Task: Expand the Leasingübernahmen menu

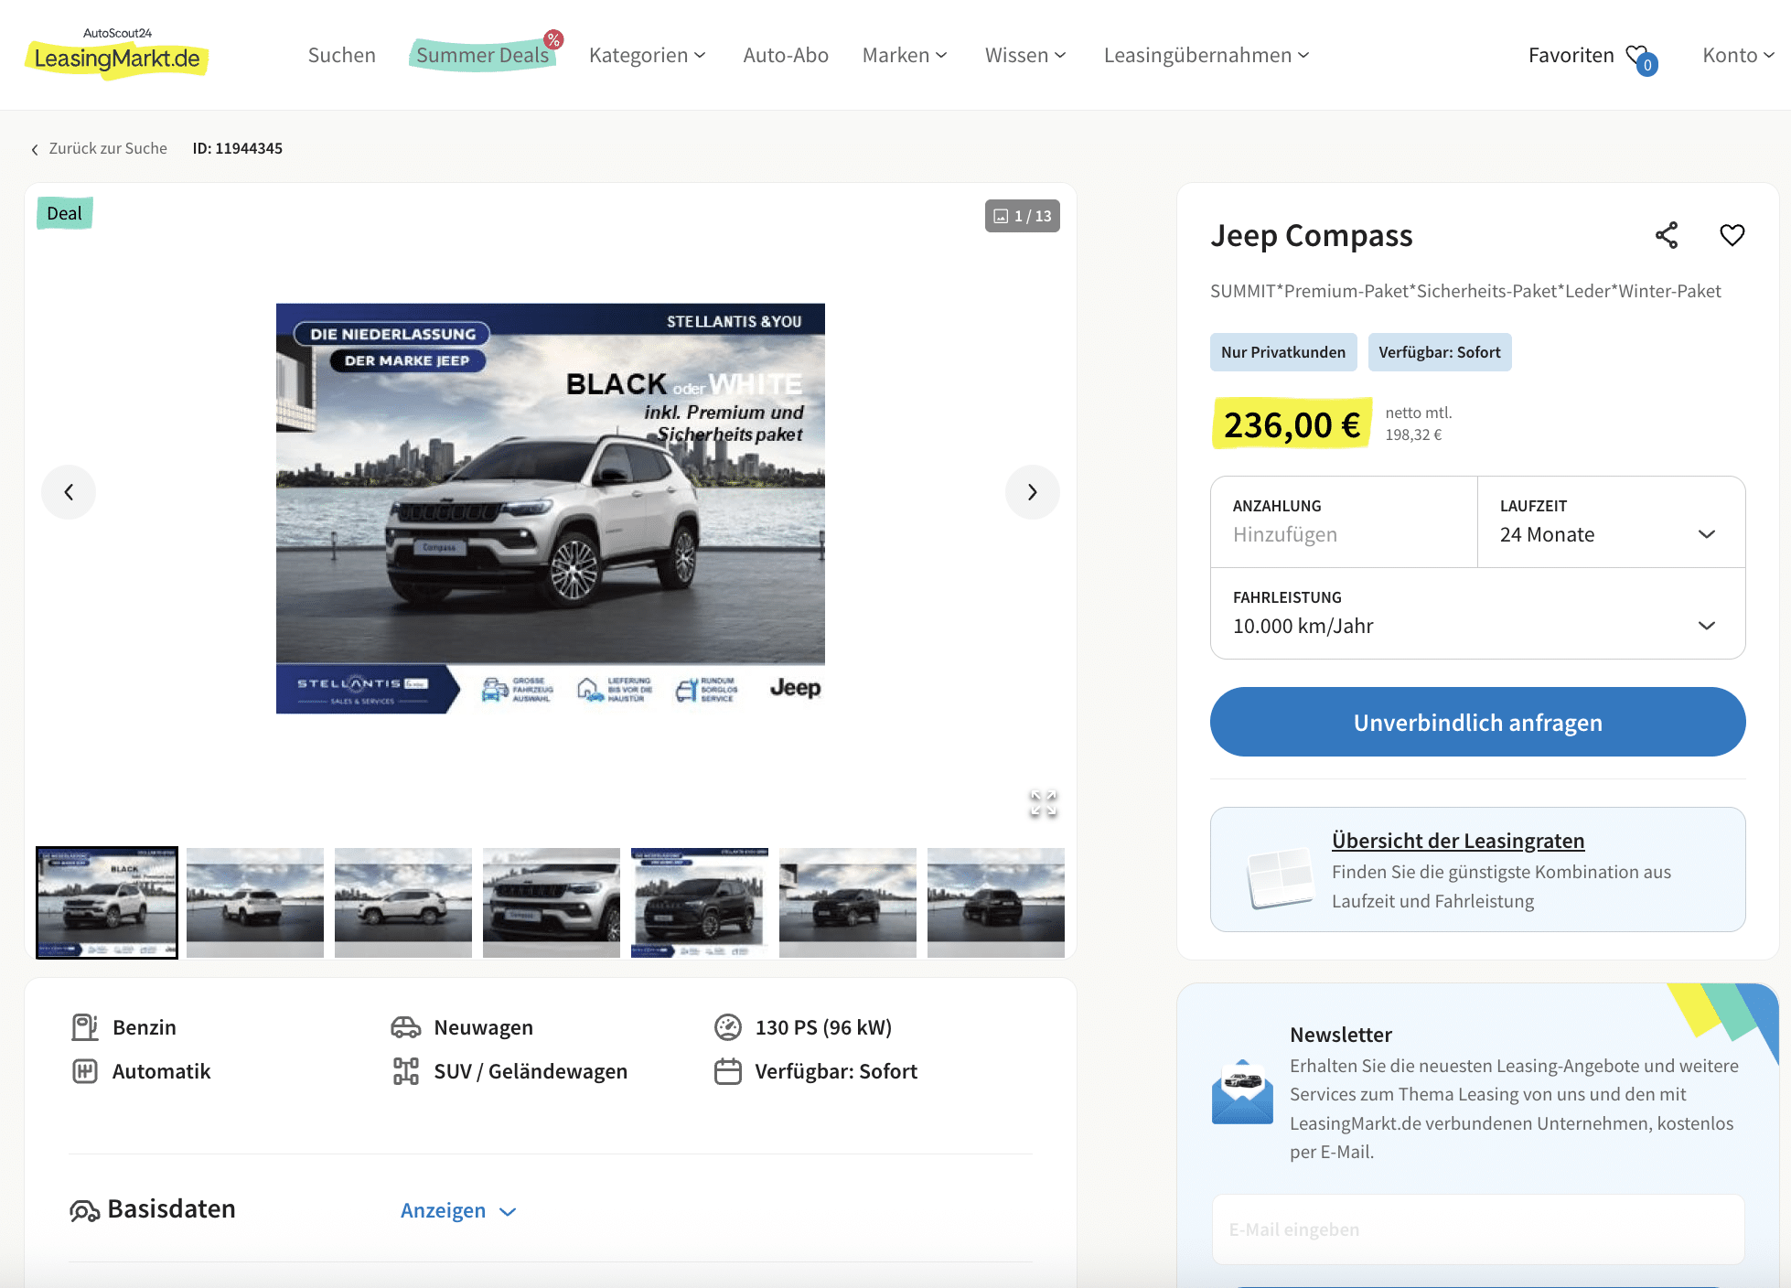Action: pyautogui.click(x=1207, y=55)
